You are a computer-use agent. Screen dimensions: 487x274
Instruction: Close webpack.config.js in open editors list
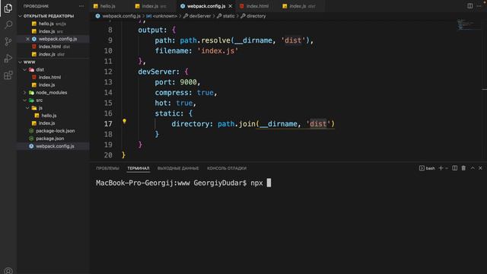(27, 39)
